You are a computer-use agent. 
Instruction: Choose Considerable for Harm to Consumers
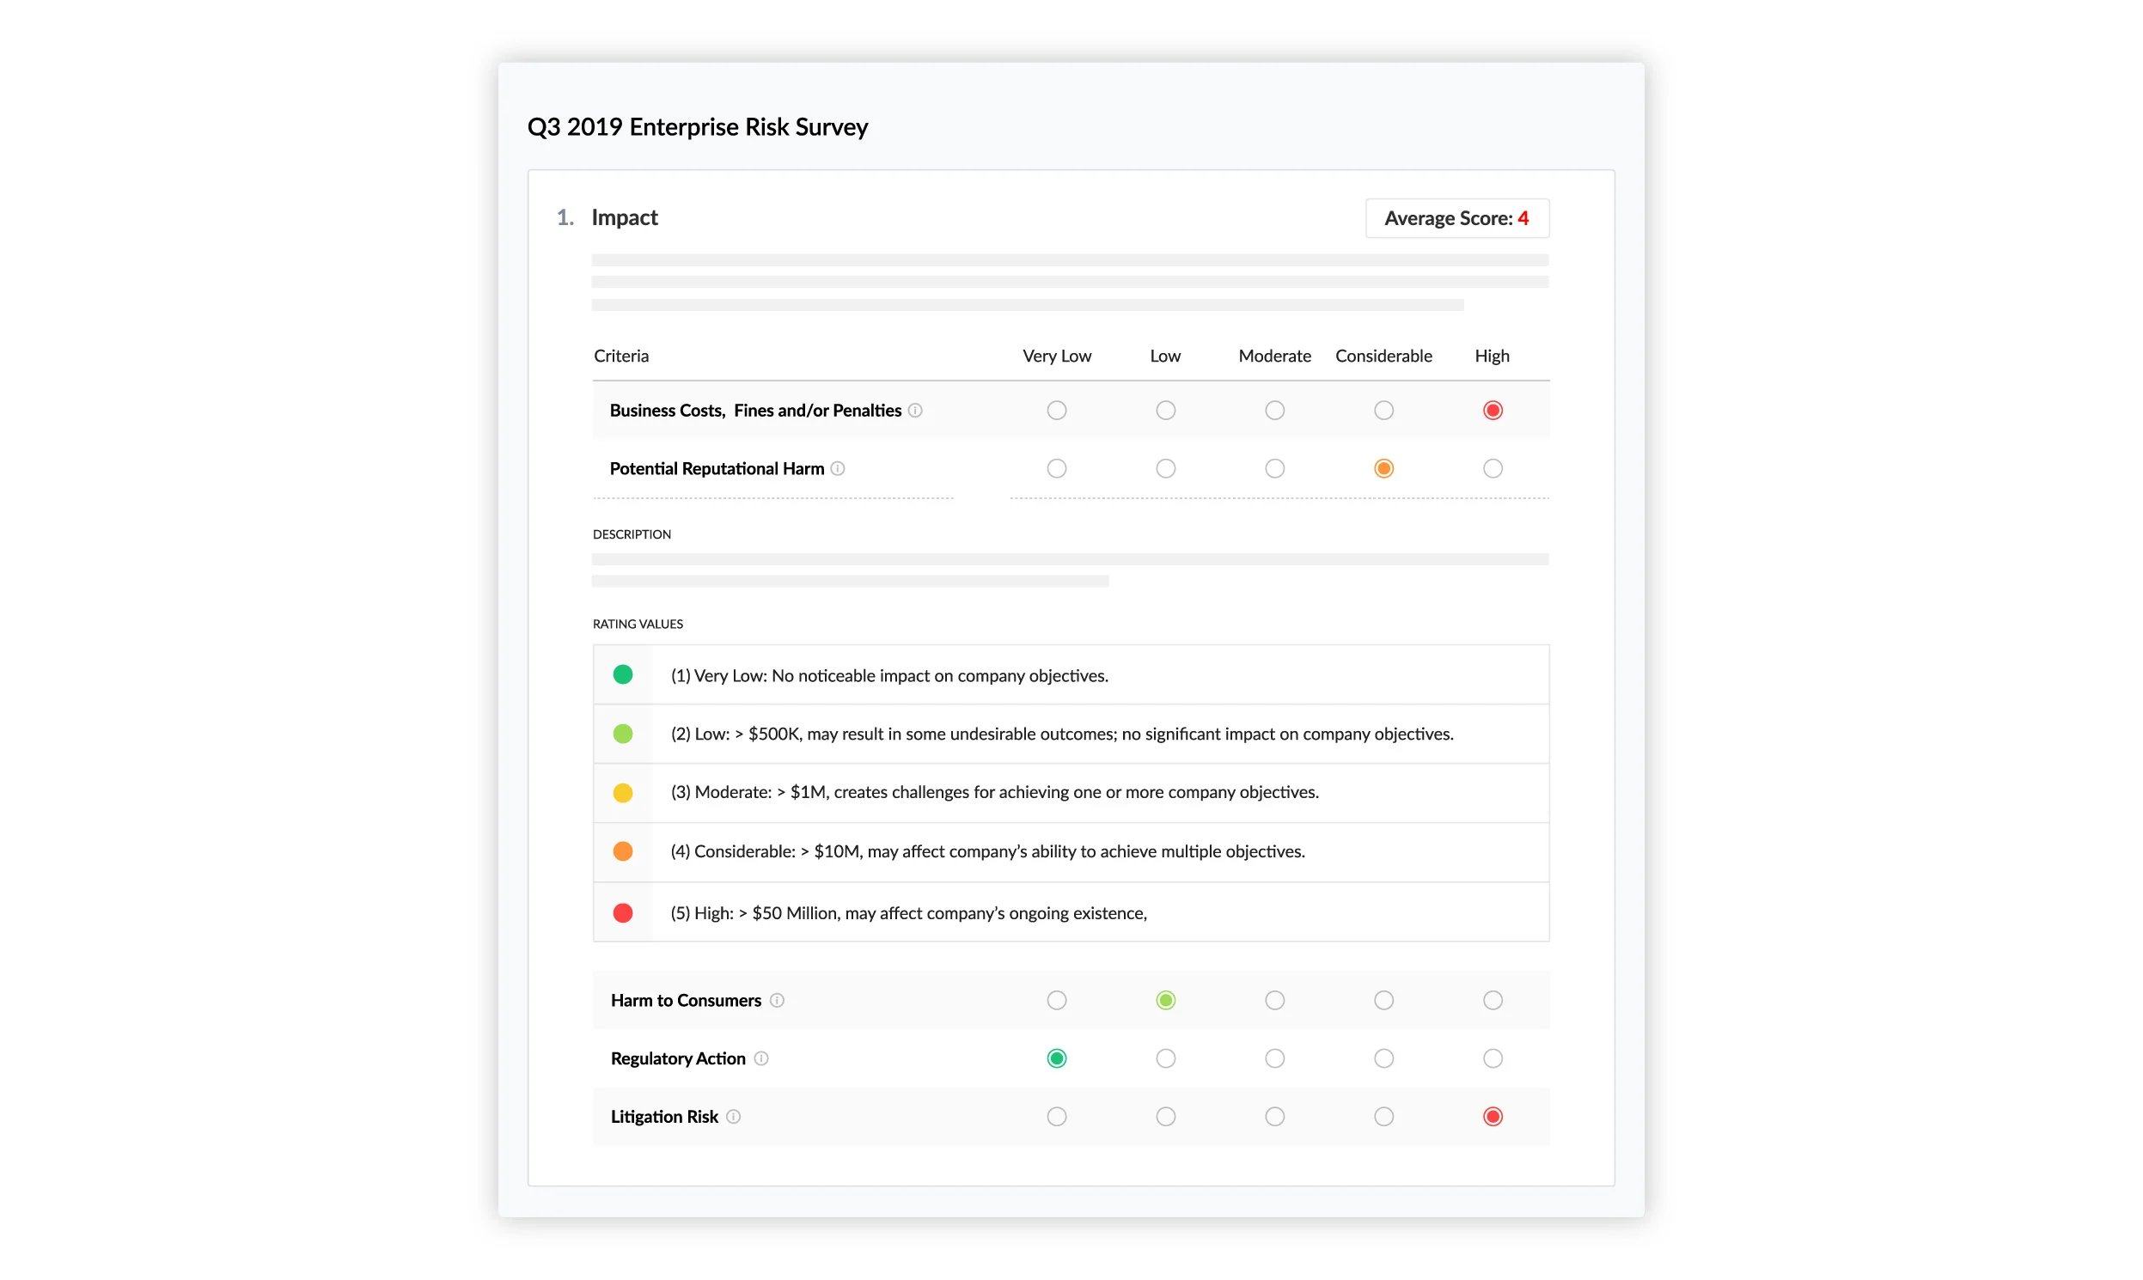pos(1383,1001)
